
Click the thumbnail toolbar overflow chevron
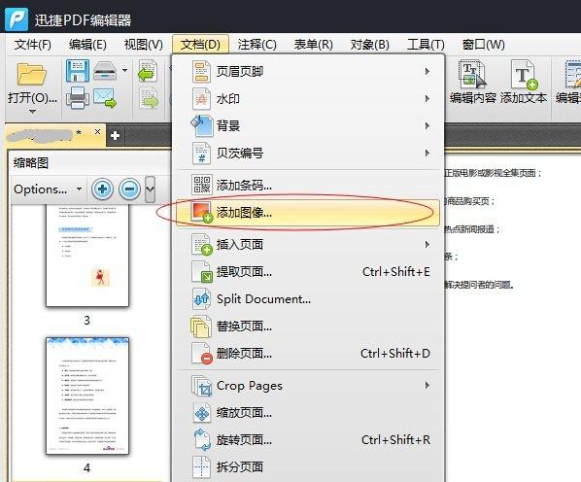(150, 189)
